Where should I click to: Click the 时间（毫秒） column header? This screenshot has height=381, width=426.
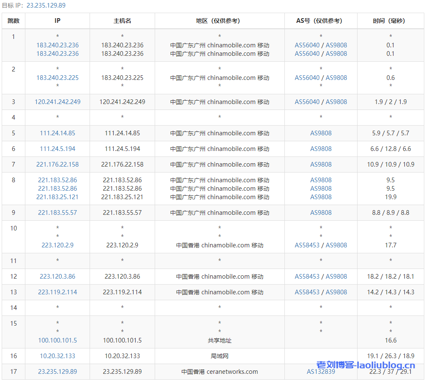coord(390,21)
